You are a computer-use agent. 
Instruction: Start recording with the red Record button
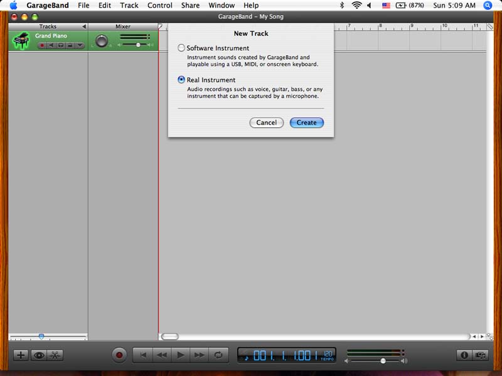119,355
